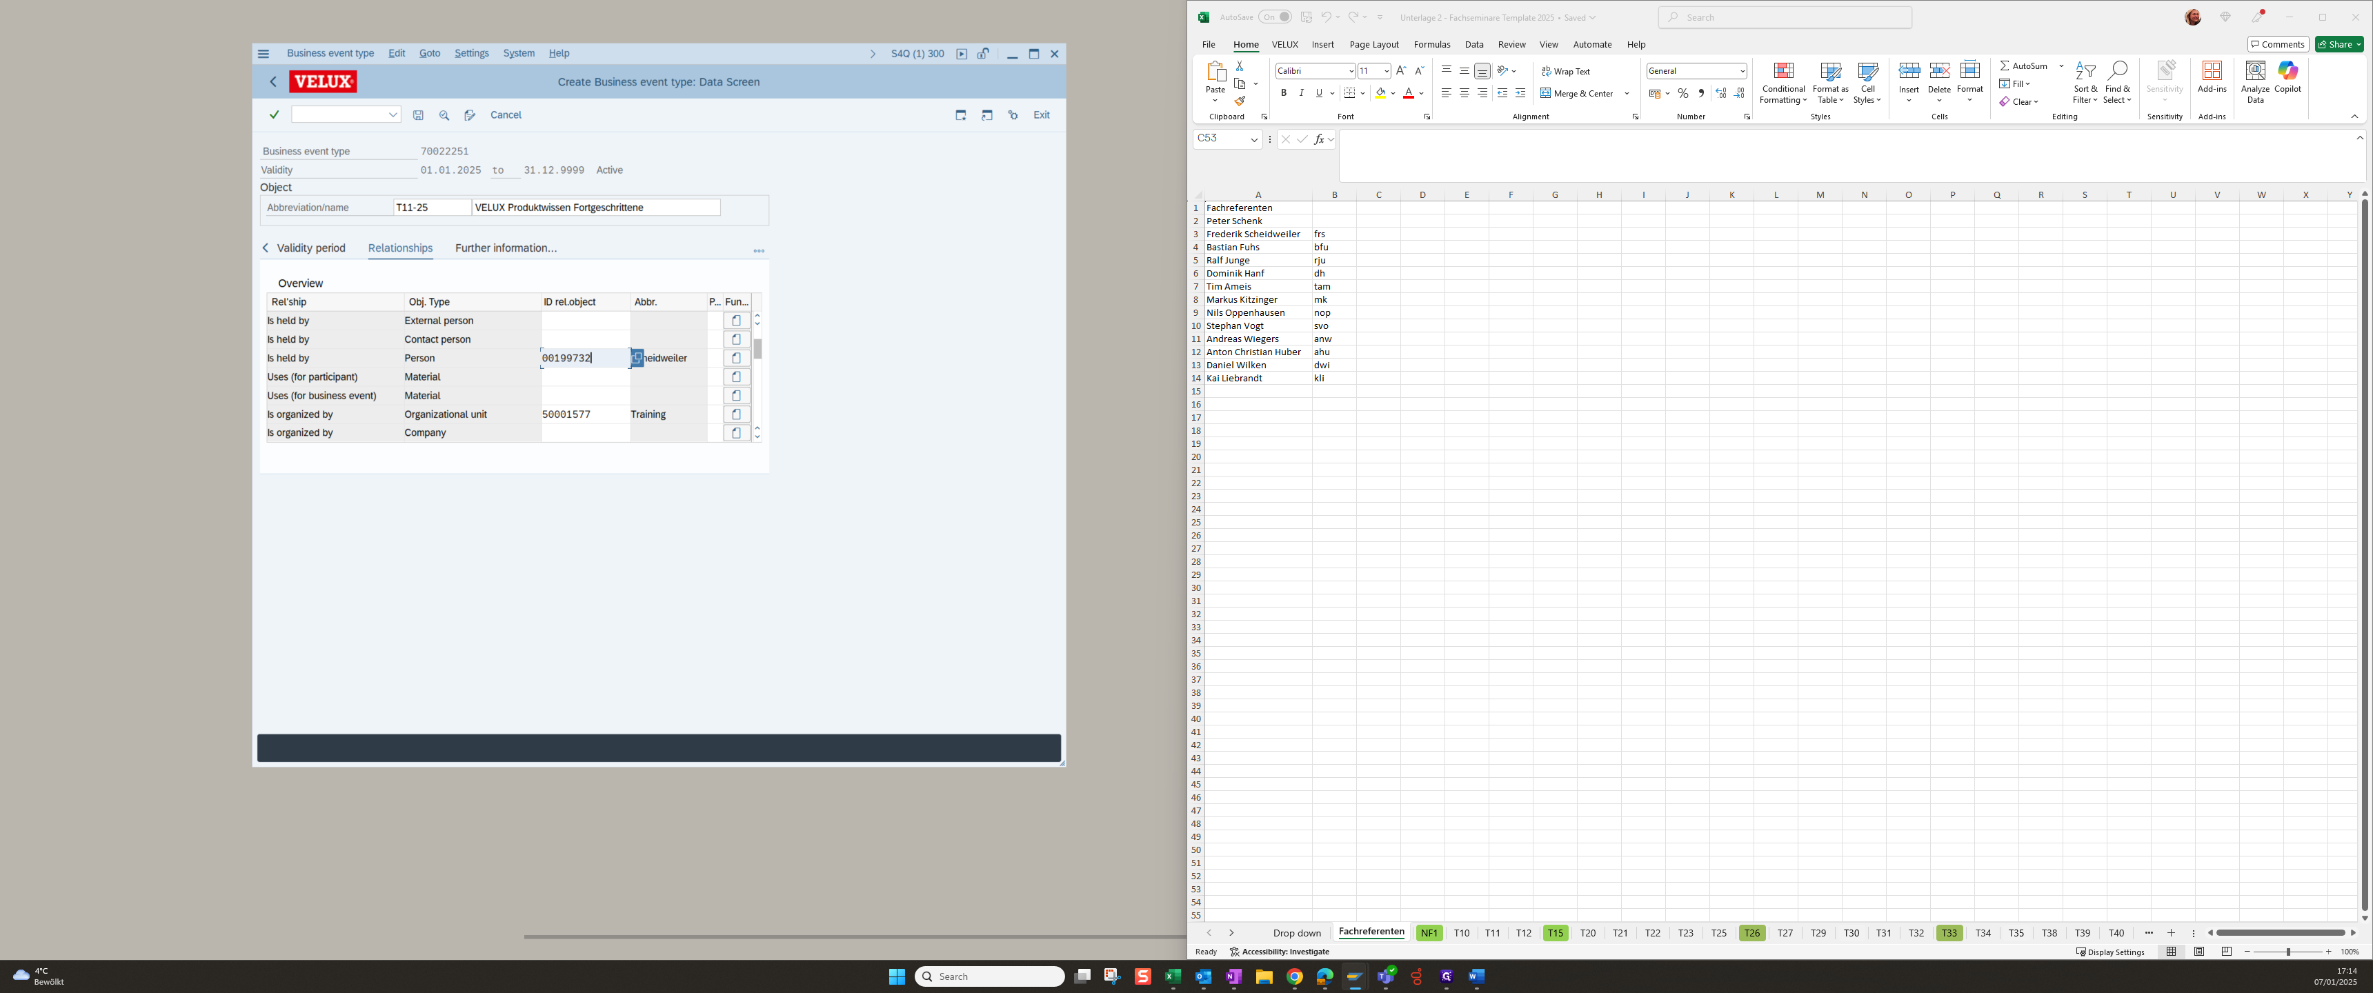This screenshot has width=2373, height=993.
Task: Open the Goto menu in SAP
Action: pos(429,53)
